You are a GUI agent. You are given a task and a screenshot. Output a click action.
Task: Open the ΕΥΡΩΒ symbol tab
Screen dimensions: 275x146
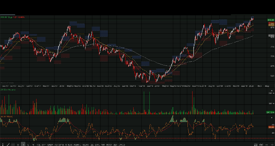pyautogui.click(x=122, y=144)
